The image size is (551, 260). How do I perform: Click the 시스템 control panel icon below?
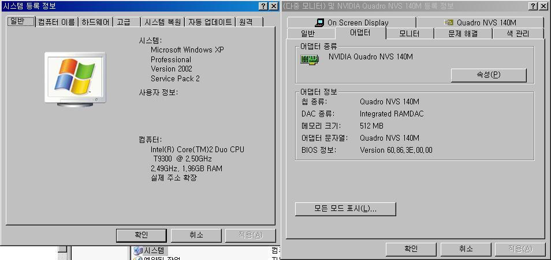point(138,251)
